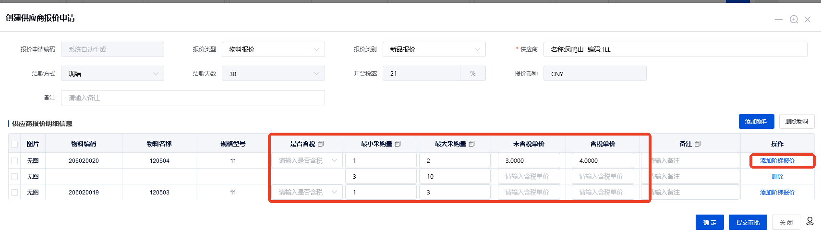
Task: Zoom in the dialog with magnifier icon
Action: 794,19
